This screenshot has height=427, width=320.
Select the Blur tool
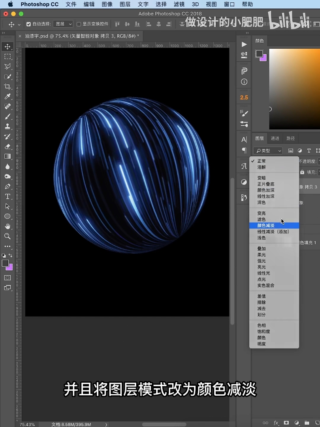pos(8,166)
